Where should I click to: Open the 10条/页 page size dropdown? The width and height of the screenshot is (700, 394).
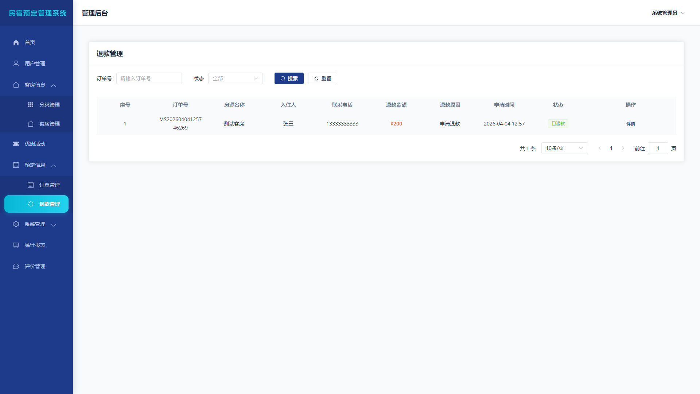click(x=564, y=148)
